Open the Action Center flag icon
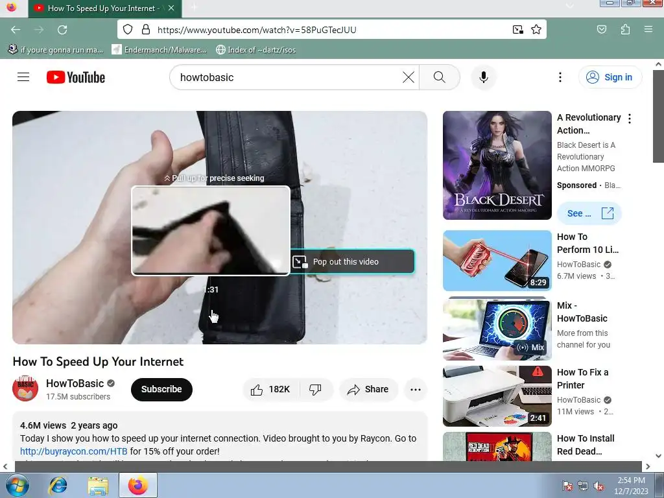This screenshot has width=664, height=498. [567, 486]
